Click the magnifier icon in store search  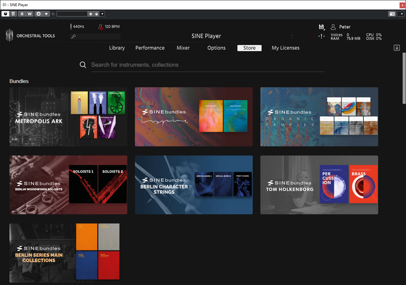[x=83, y=65]
